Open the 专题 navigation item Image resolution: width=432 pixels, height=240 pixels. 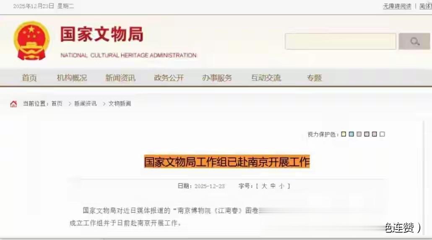(315, 78)
